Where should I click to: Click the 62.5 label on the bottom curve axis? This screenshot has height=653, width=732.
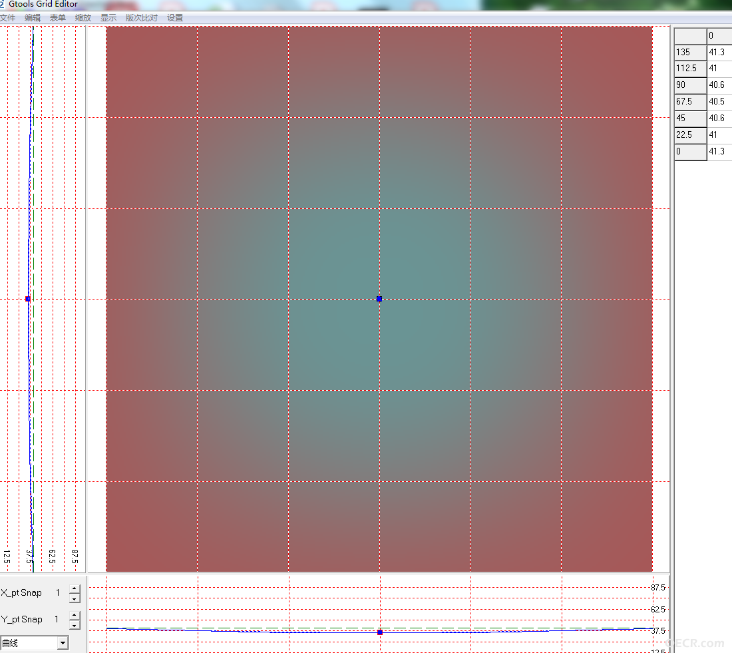tap(657, 610)
